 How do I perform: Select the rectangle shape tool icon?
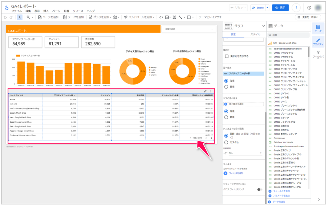(x=189, y=17)
